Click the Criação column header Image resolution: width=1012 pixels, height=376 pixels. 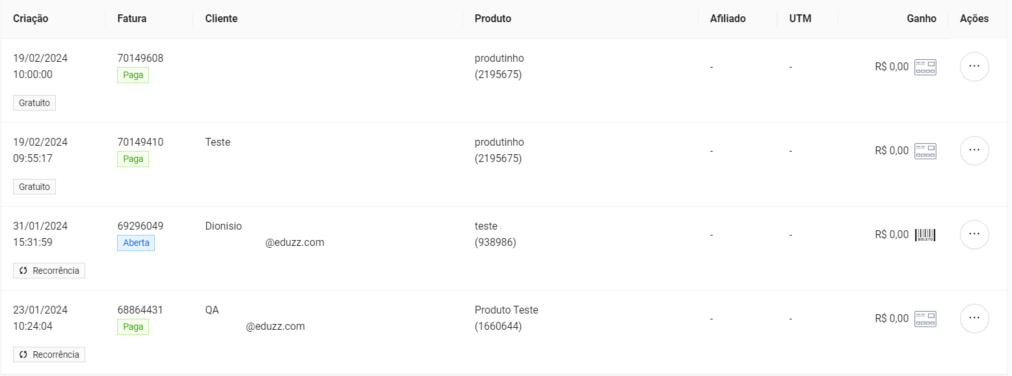click(31, 19)
